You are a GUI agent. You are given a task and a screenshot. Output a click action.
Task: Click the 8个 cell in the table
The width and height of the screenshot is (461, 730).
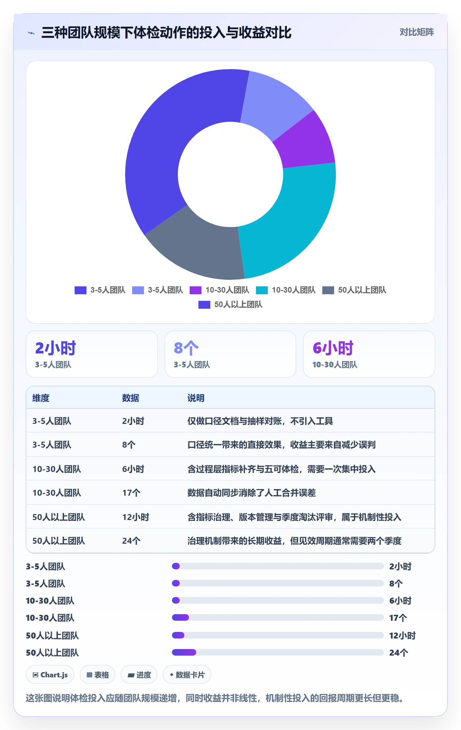click(x=129, y=445)
